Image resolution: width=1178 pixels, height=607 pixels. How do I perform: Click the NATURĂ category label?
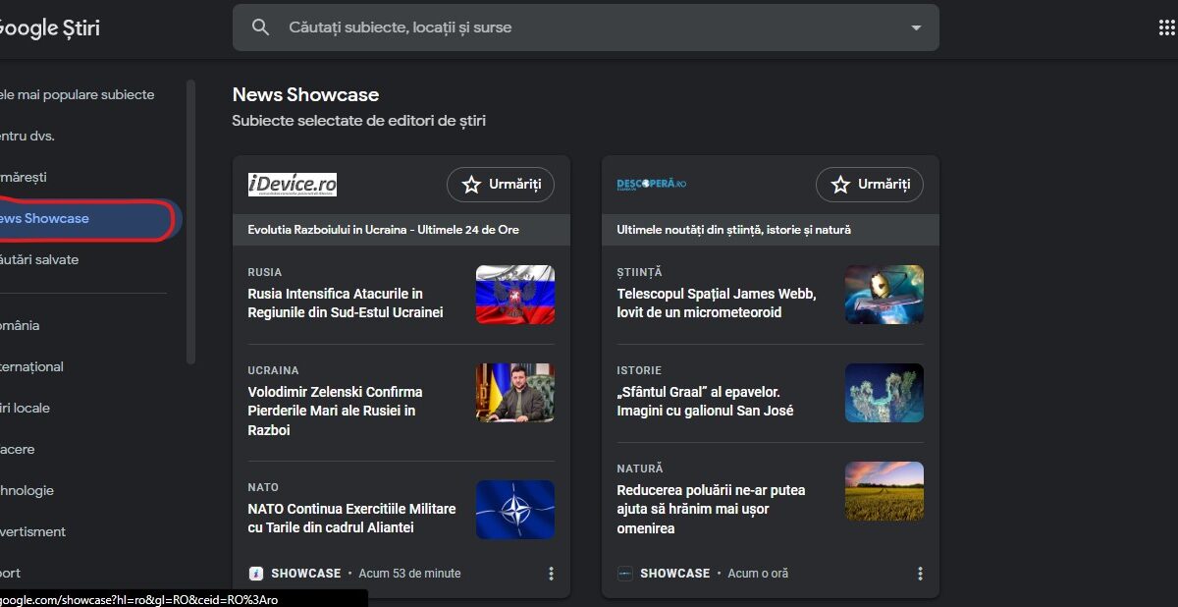(x=640, y=469)
